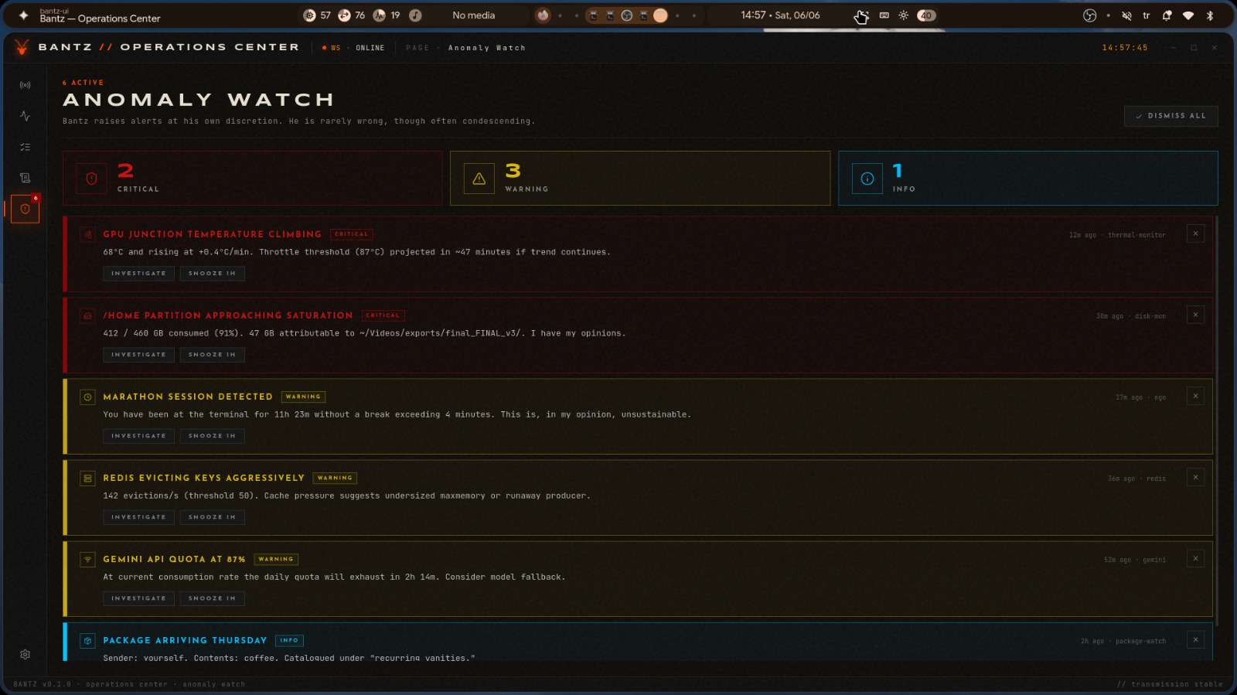
Task: Dismiss the Redis Evicting Keys alert
Action: click(1195, 477)
